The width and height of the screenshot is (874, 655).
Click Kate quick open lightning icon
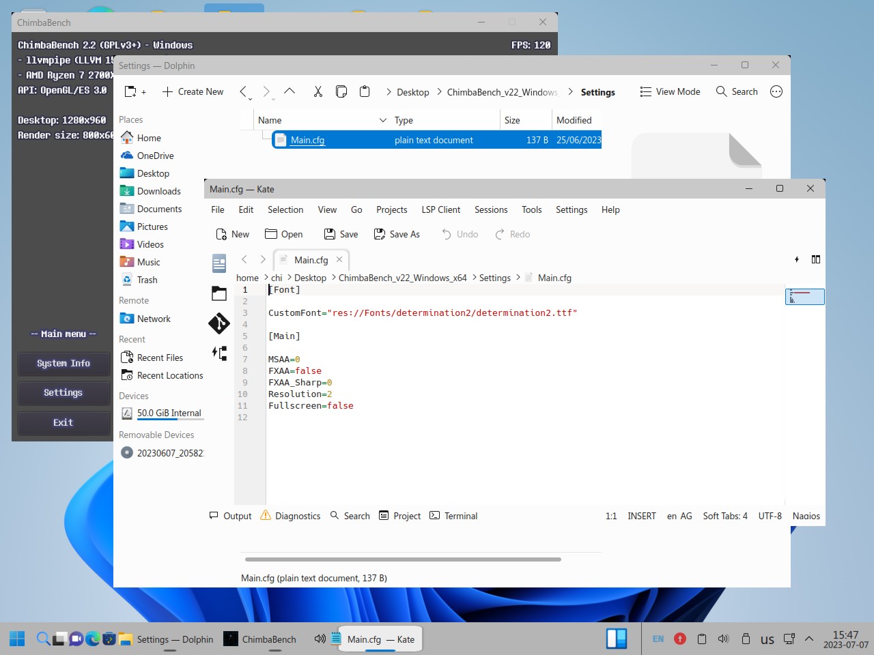click(797, 259)
